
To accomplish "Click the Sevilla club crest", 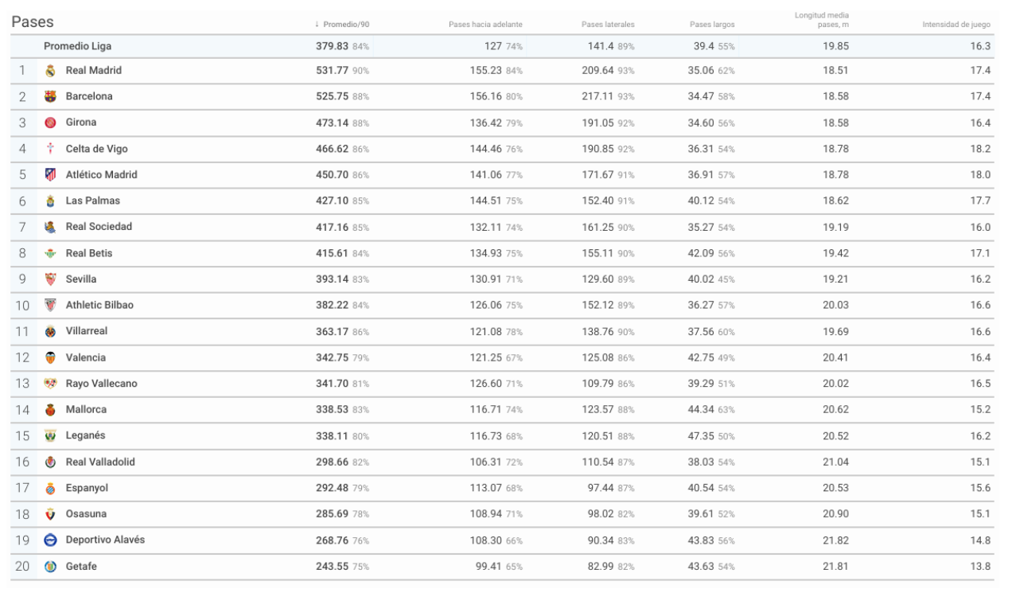I will coord(50,279).
